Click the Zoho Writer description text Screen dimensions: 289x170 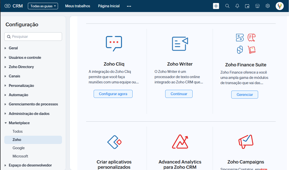click(x=179, y=77)
